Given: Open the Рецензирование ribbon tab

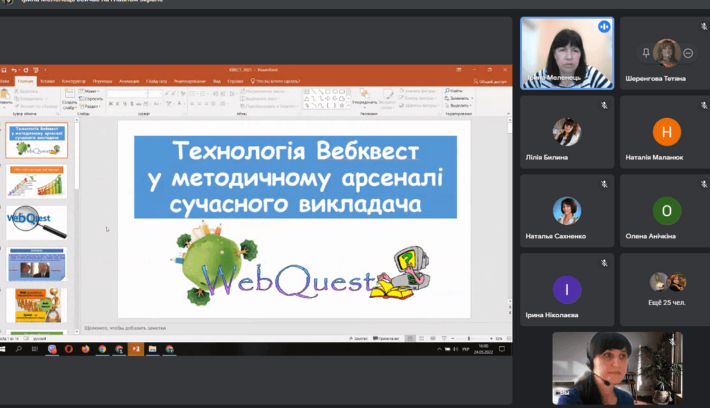Looking at the screenshot, I should point(190,82).
